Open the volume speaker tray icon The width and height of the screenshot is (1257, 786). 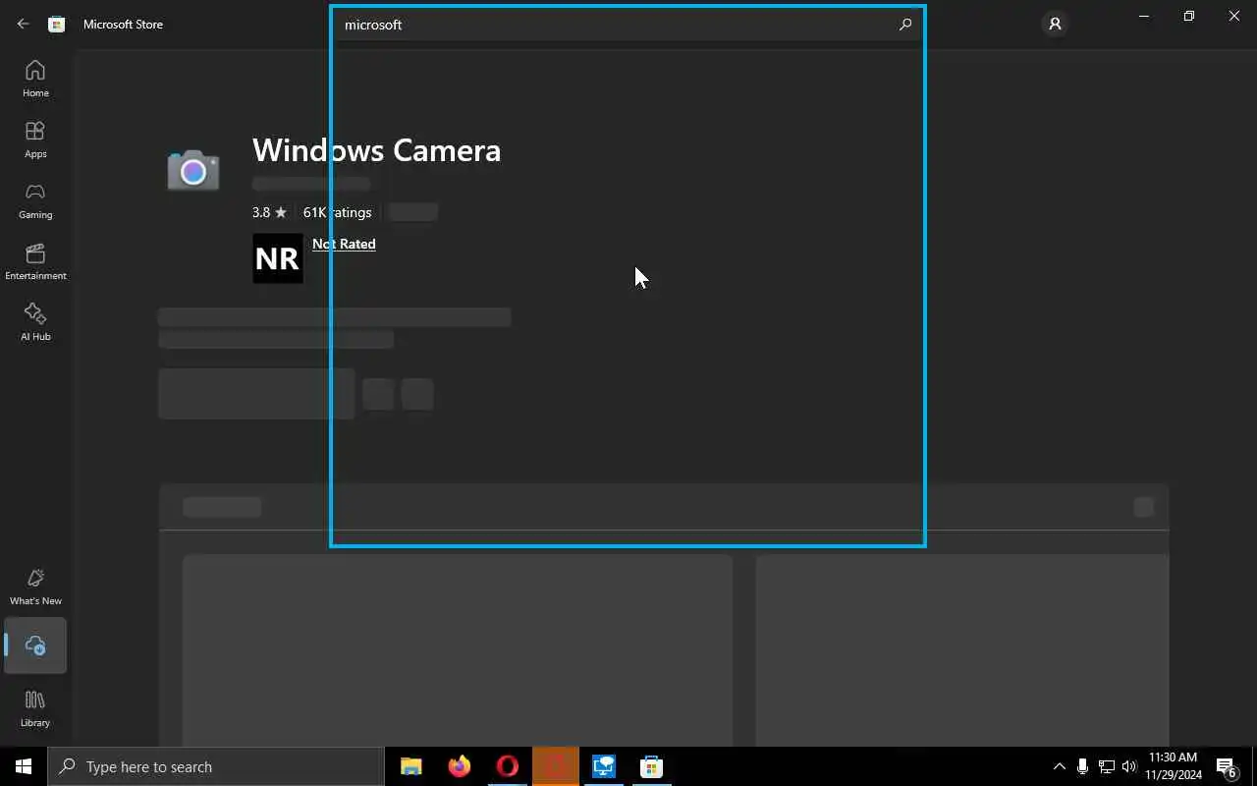pos(1129,766)
